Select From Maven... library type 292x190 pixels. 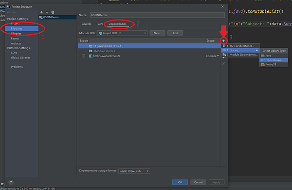click(x=274, y=60)
